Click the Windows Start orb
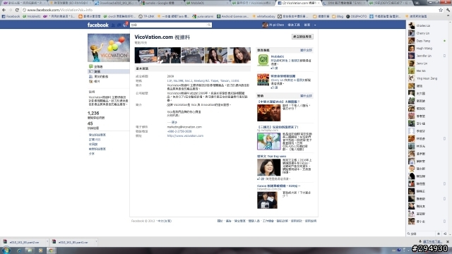This screenshot has width=452, height=254. point(6,250)
